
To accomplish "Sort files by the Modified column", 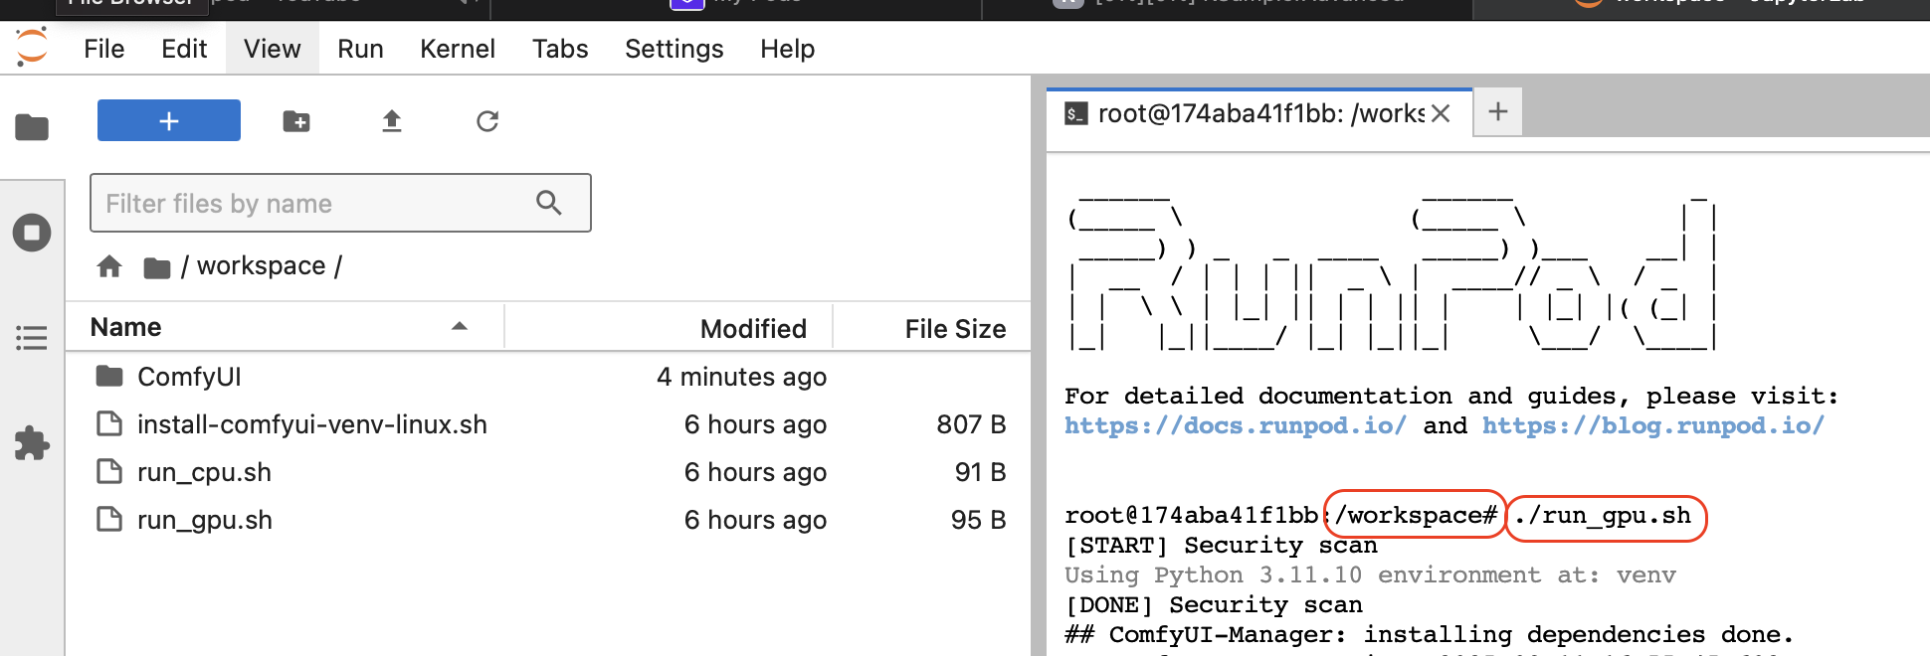I will (752, 329).
